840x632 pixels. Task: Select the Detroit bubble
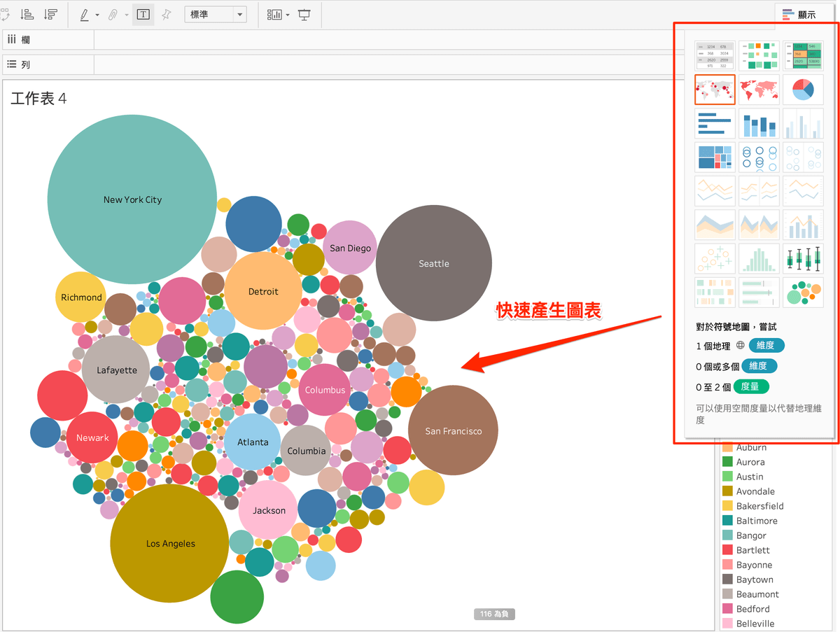[263, 291]
